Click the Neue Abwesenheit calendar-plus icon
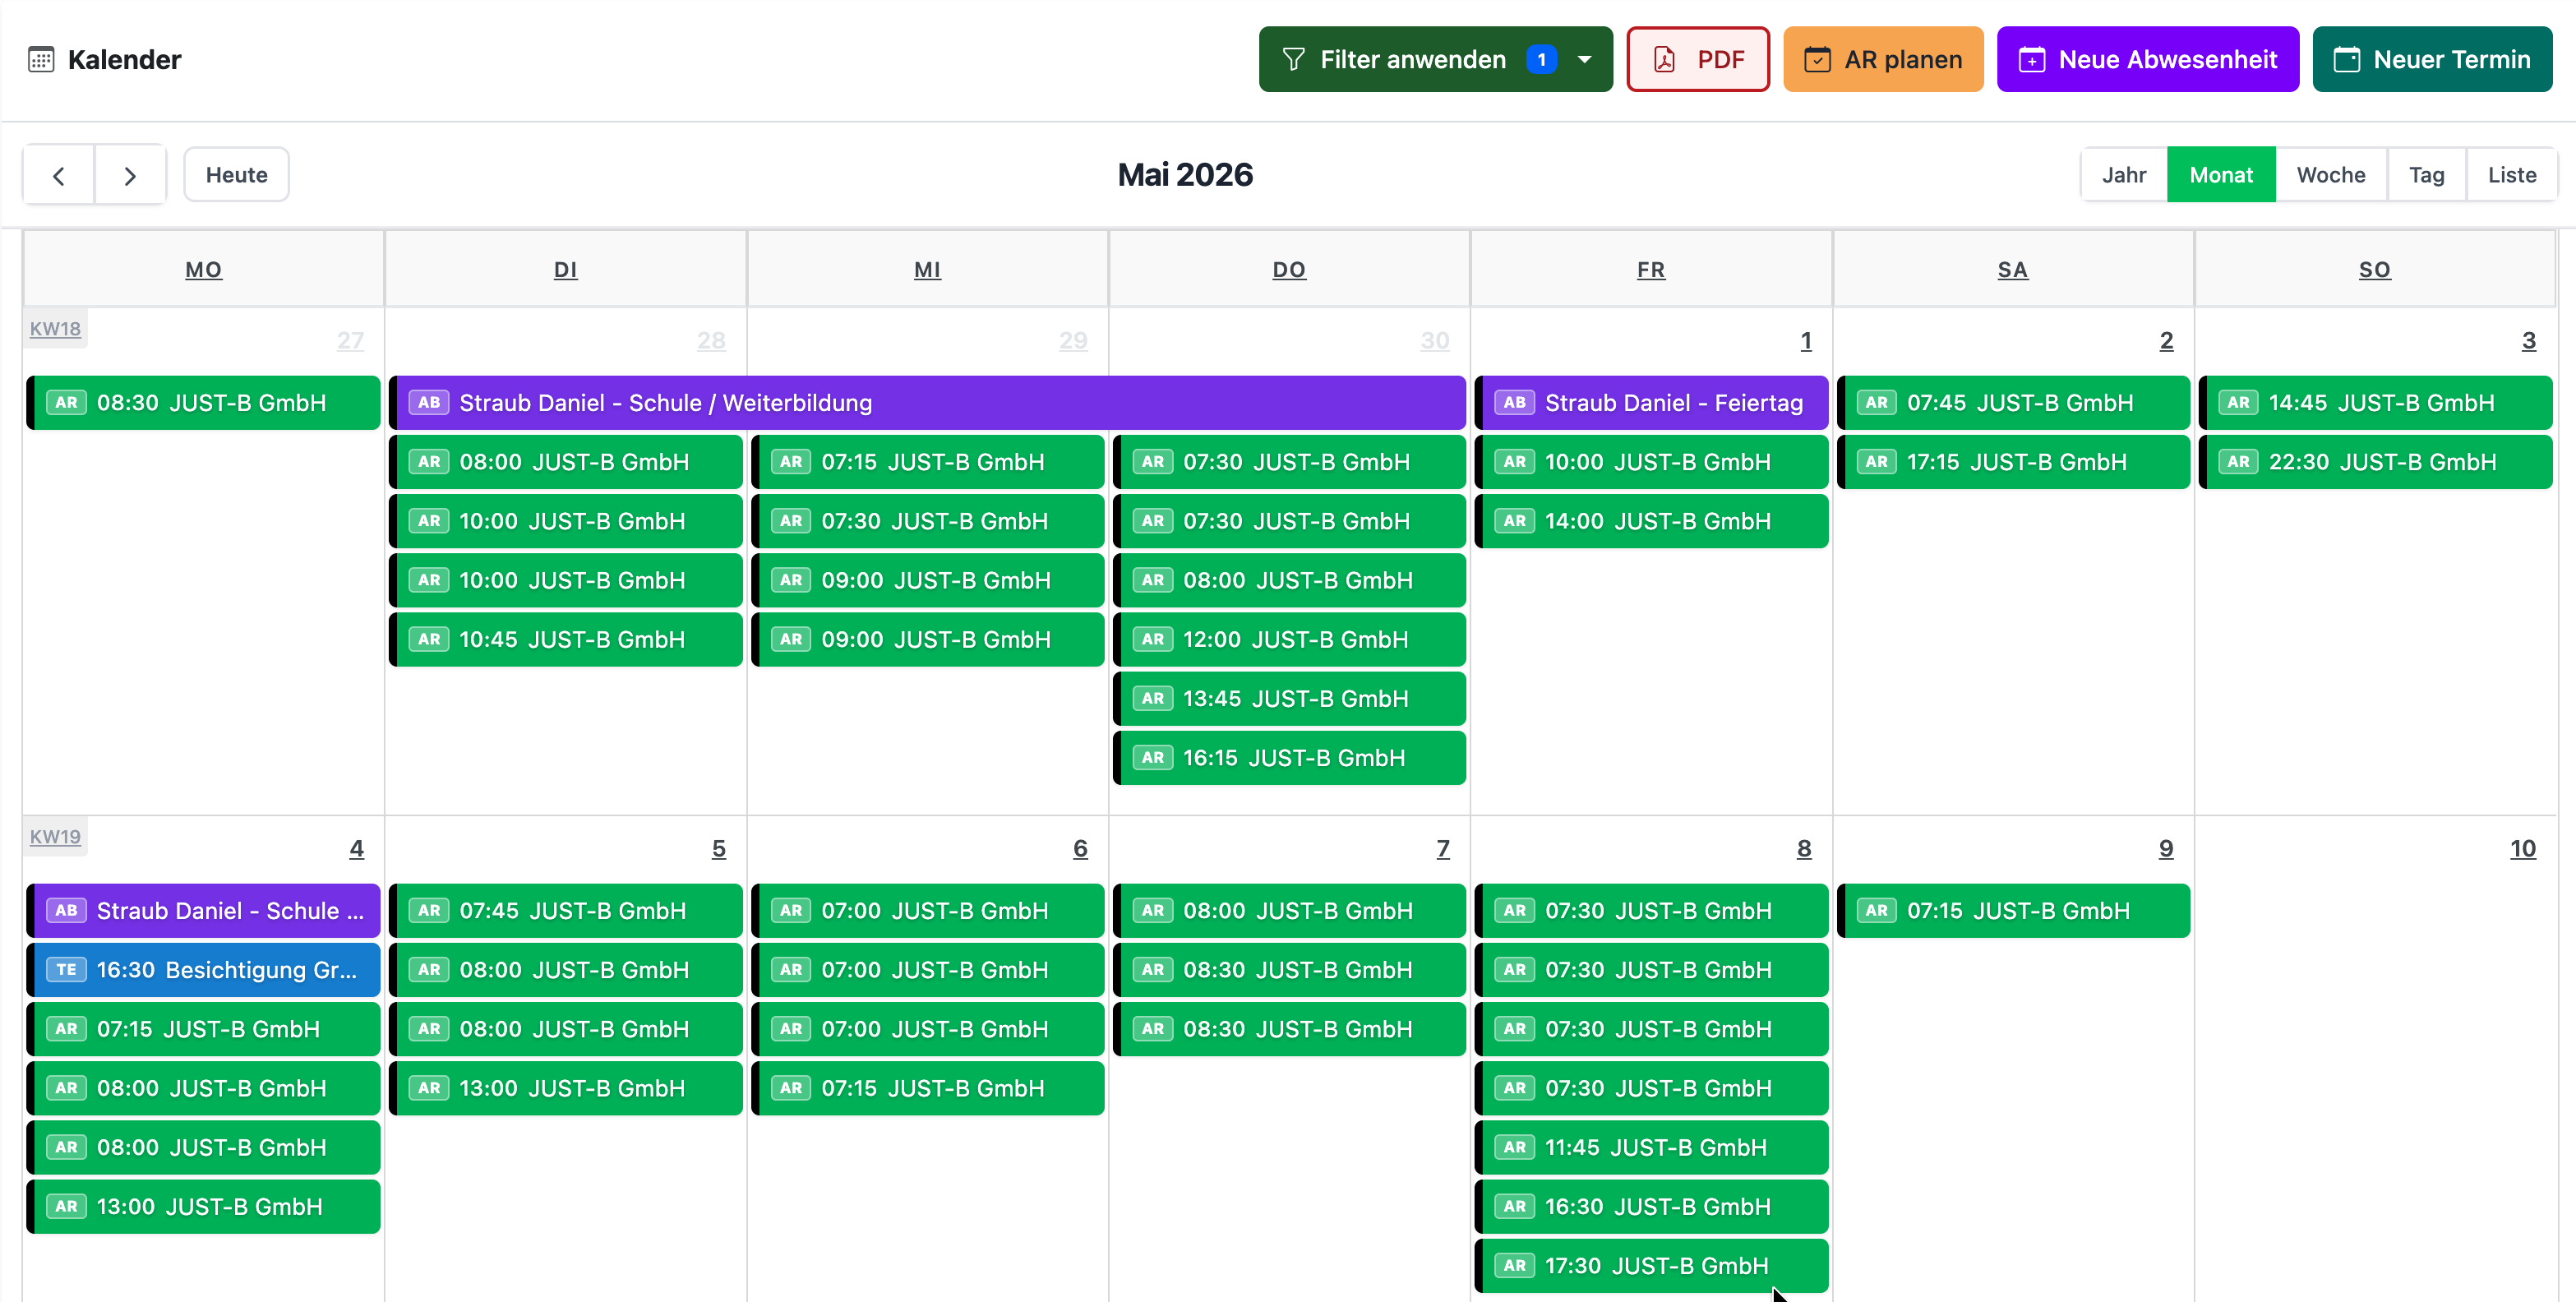2576x1302 pixels. pos(2031,60)
